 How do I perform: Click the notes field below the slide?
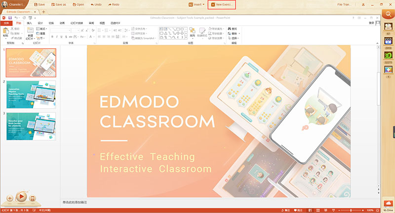point(219,202)
